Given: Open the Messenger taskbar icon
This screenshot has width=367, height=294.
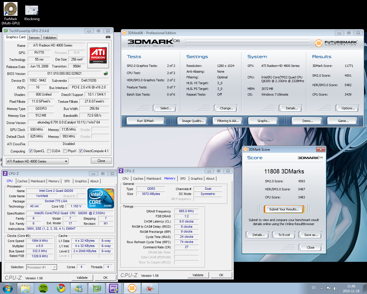Looking at the screenshot, I should [79, 288].
